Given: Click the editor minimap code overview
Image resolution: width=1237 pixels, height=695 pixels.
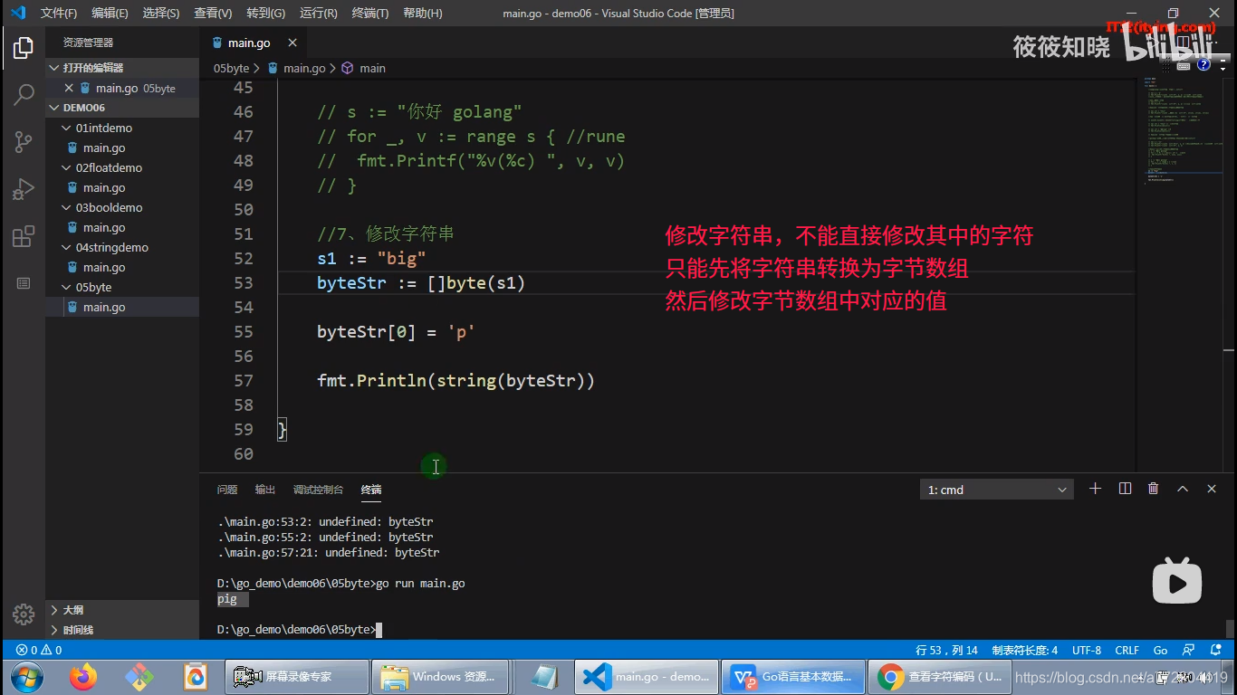Looking at the screenshot, I should point(1180,130).
